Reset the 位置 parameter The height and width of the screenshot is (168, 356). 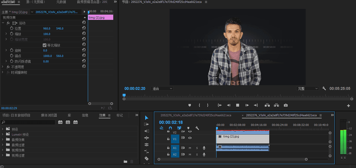[84, 28]
